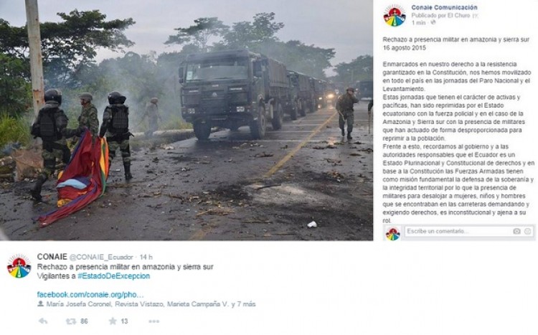Click the globe privacy icon beside 1 min
538x335 pixels.
pos(433,23)
